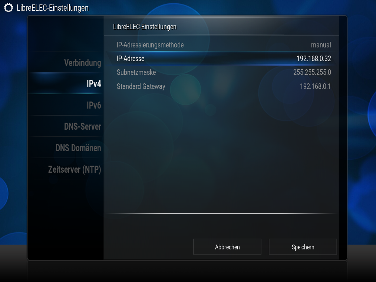Edit the IP-Adresse row

(221, 59)
